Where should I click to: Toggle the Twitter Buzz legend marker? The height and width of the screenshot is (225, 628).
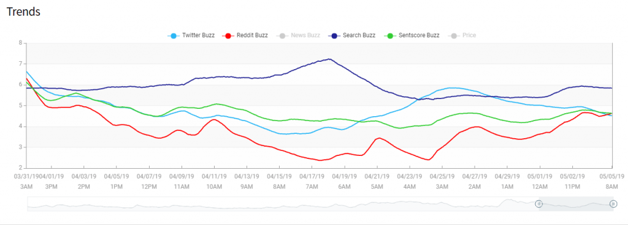[x=174, y=35]
